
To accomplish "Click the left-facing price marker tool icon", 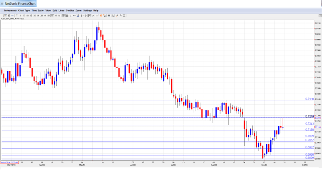I will [x=82, y=15].
